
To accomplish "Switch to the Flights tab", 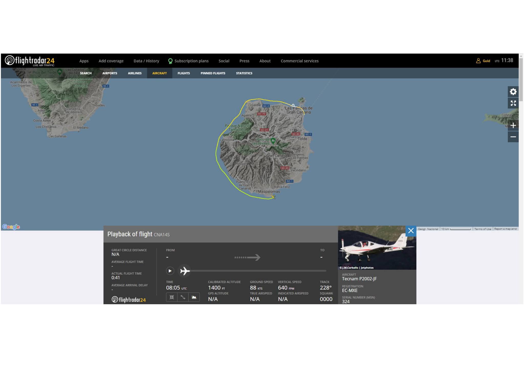I will [x=183, y=73].
